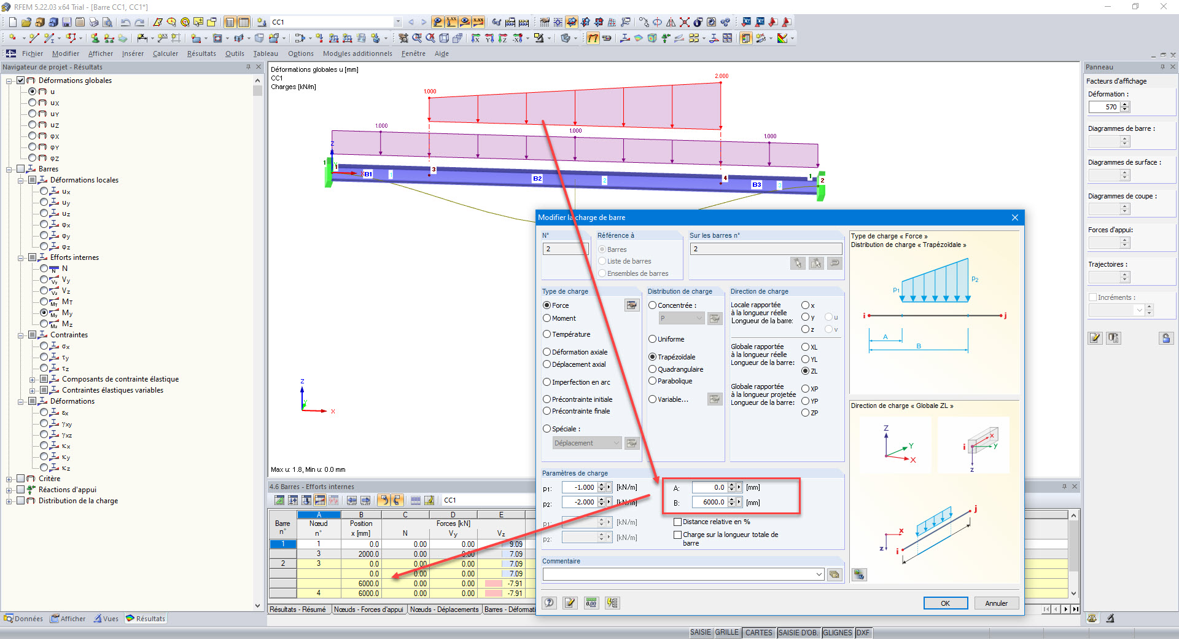The image size is (1179, 639).
Task: Toggle GRILLE in the status bar
Action: pyautogui.click(x=727, y=632)
